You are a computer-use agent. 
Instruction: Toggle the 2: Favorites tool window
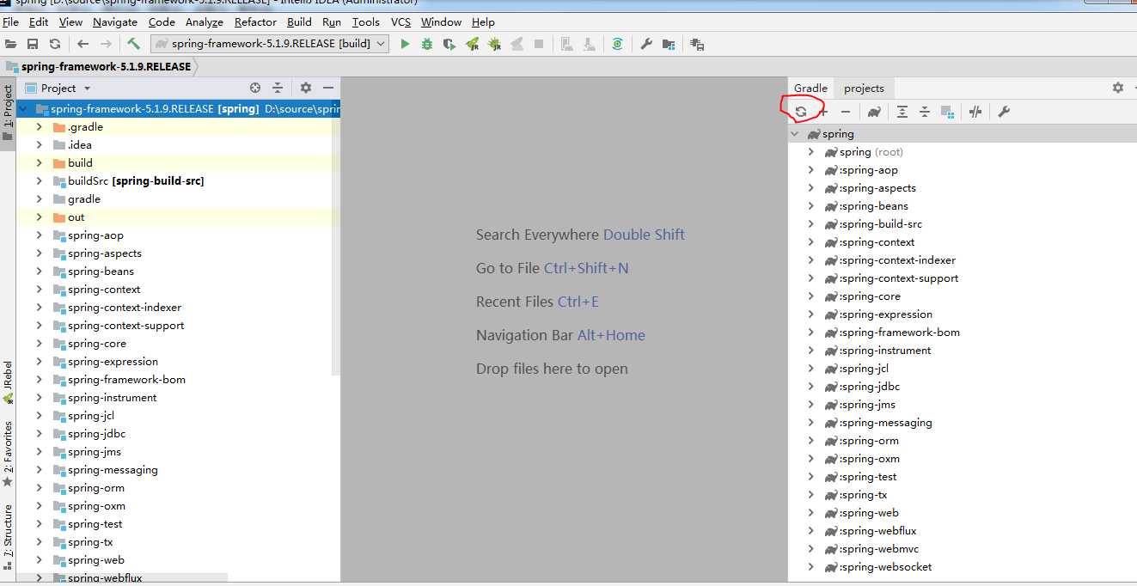pyautogui.click(x=8, y=453)
